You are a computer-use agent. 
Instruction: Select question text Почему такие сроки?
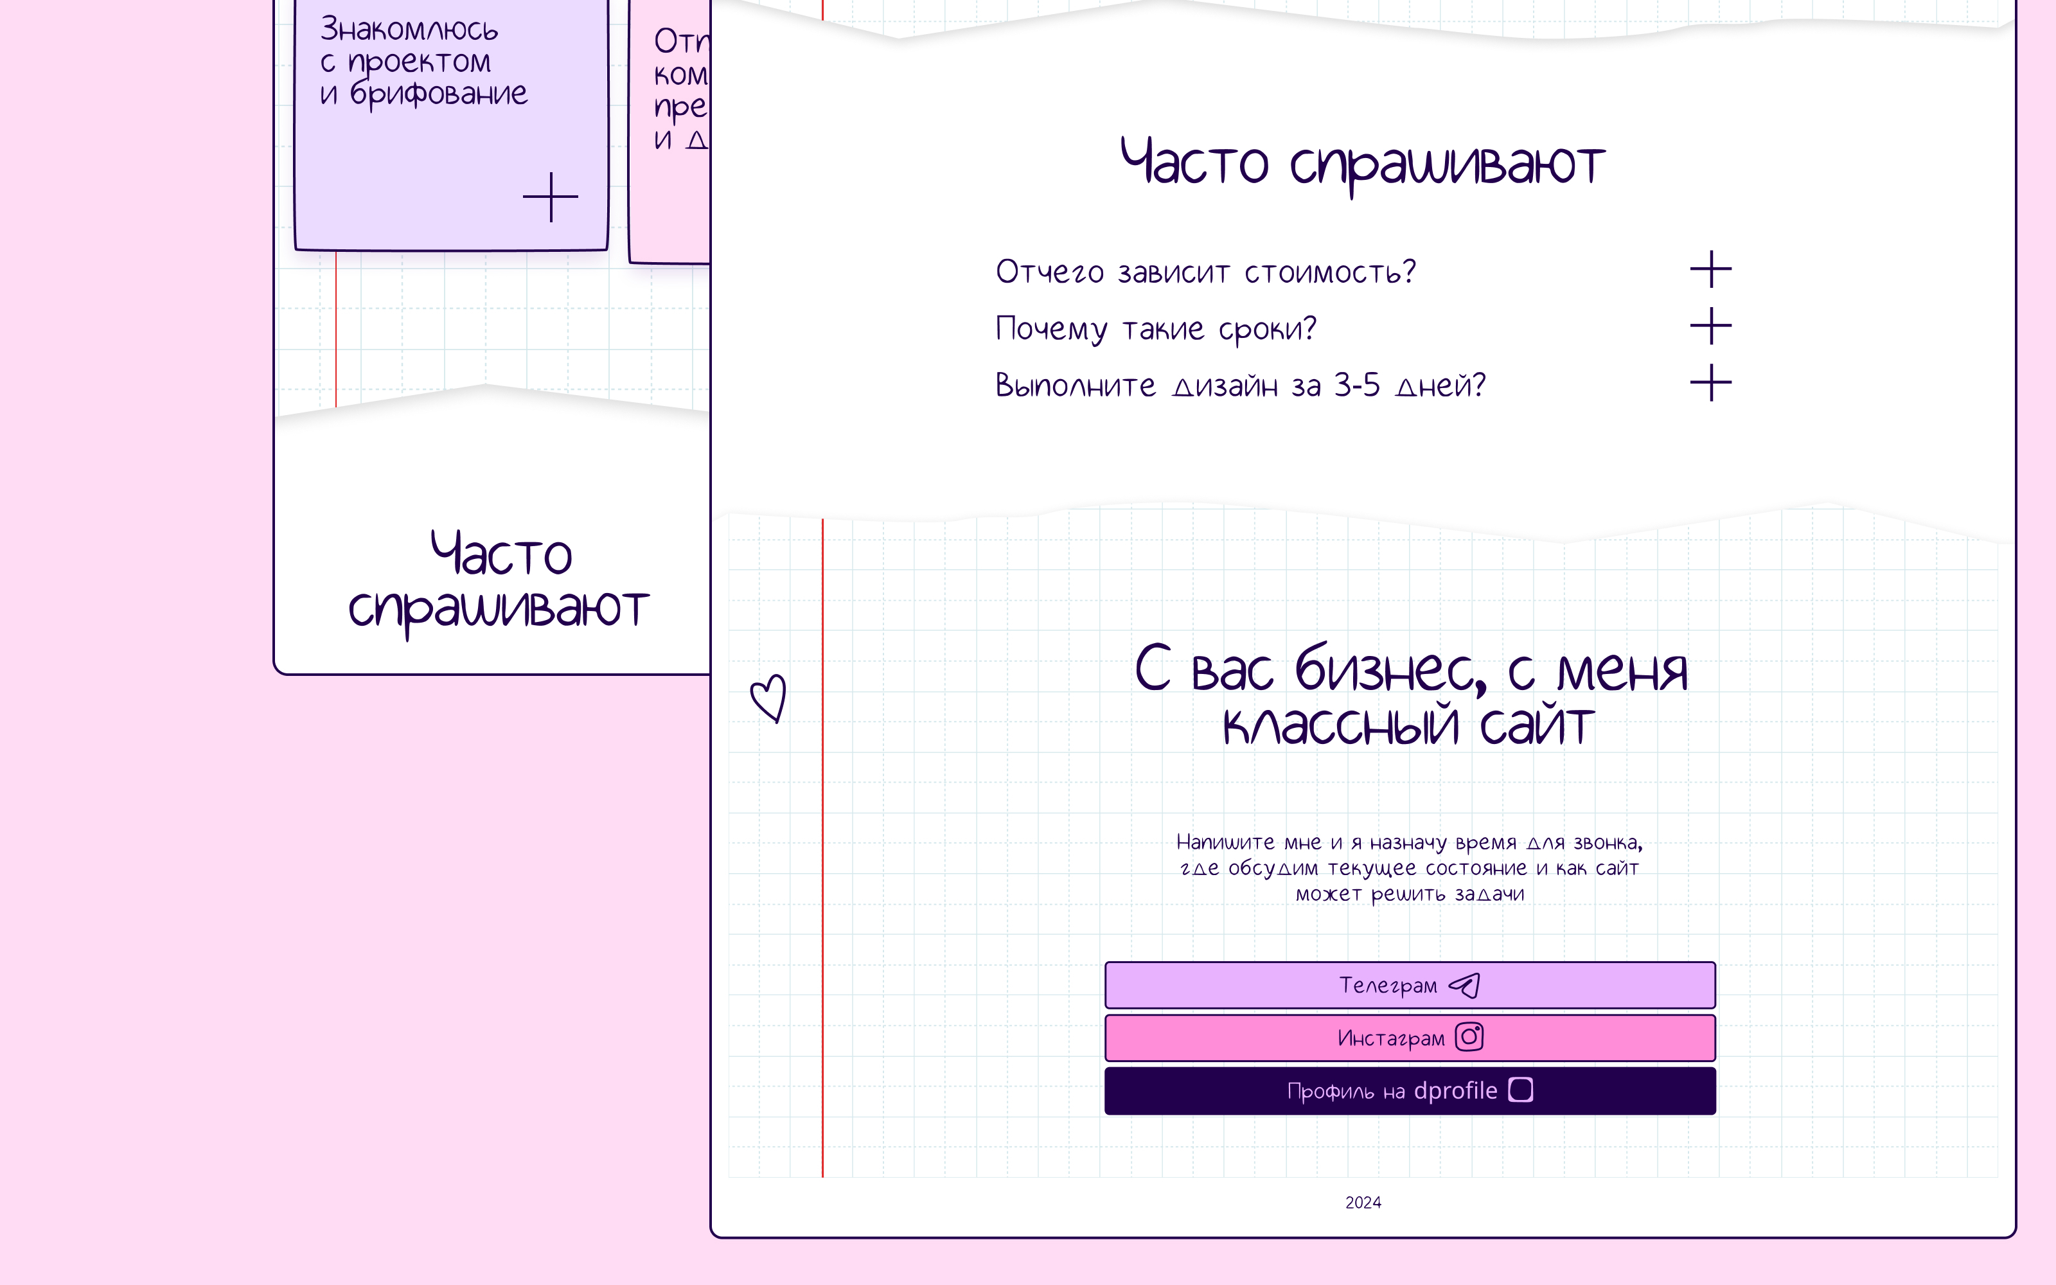point(1155,329)
